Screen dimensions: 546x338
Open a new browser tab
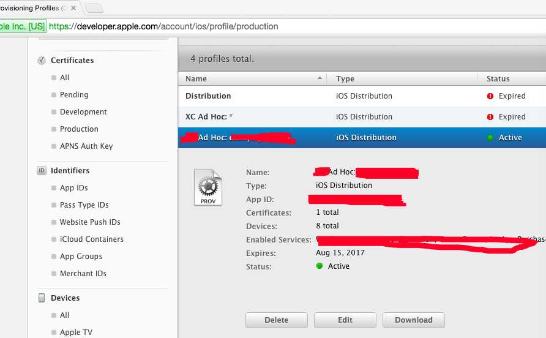tap(94, 8)
